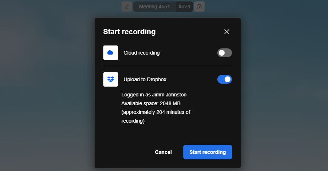The height and width of the screenshot is (171, 328).
Task: Enable the Cloud recording toggle
Action: pyautogui.click(x=225, y=53)
